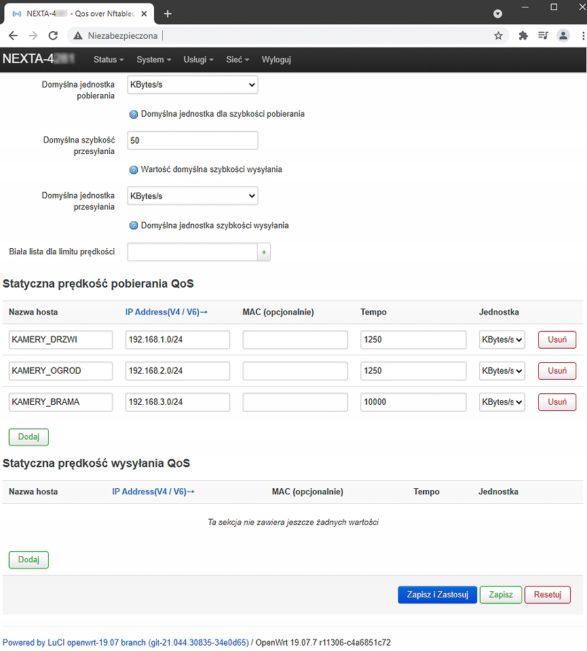Open the download default unit dropdown
This screenshot has width=587, height=651.
click(x=193, y=85)
